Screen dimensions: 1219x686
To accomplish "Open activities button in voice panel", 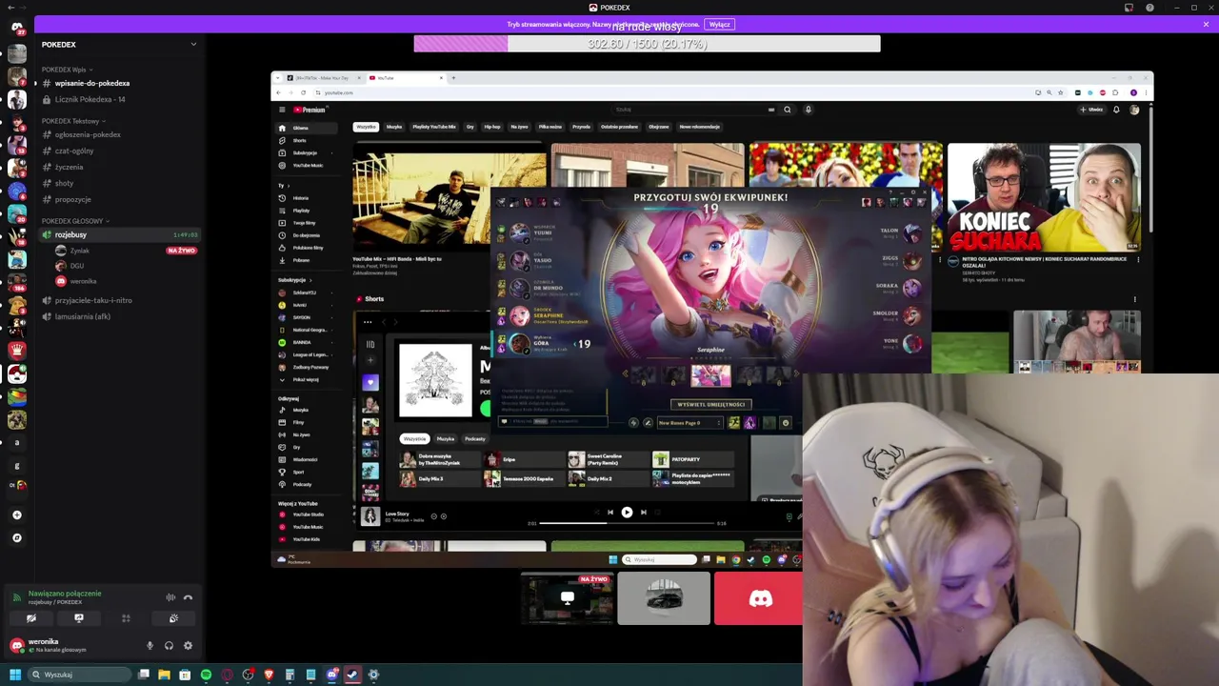I will (126, 618).
